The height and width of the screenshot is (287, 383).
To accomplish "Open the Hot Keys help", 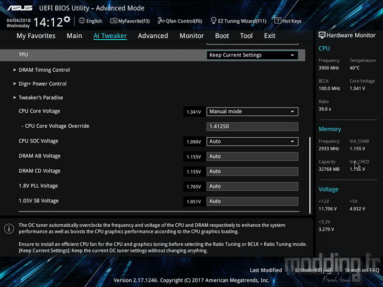I will (288, 21).
